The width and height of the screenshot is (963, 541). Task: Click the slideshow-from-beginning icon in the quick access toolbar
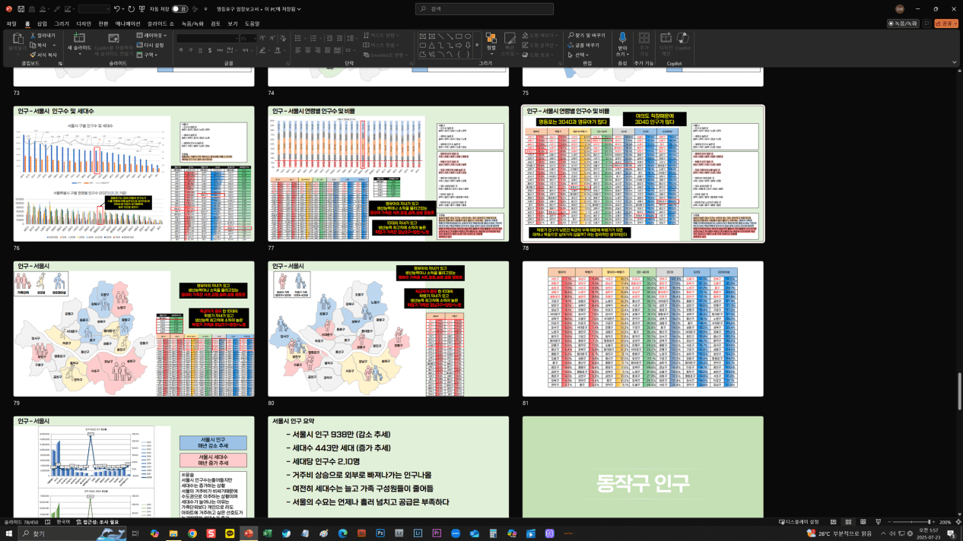coord(143,9)
